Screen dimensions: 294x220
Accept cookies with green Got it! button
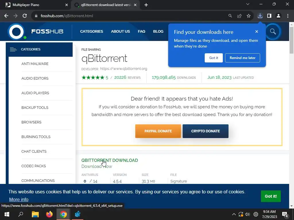[271, 196]
